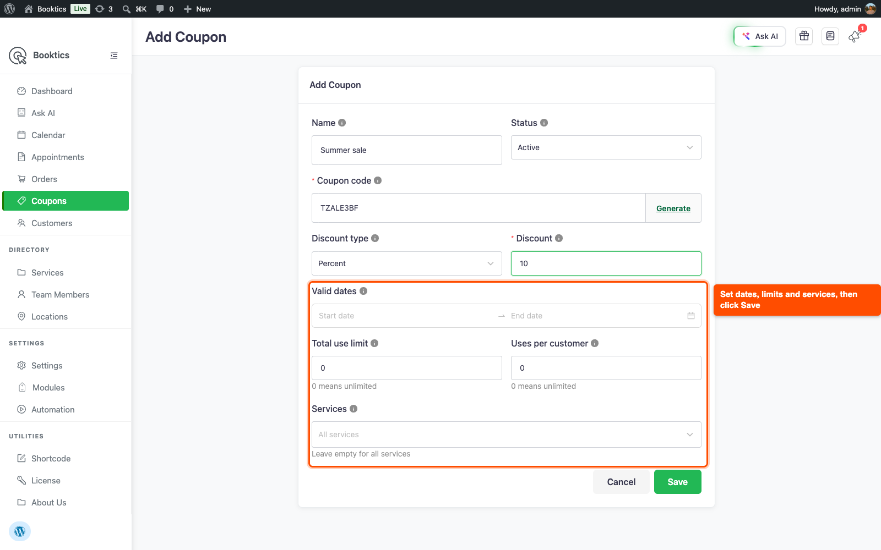Click the info icon beside Status
881x550 pixels.
544,123
